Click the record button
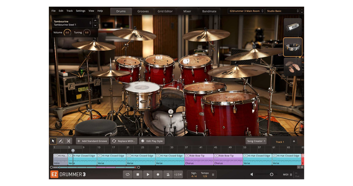 pos(158,174)
